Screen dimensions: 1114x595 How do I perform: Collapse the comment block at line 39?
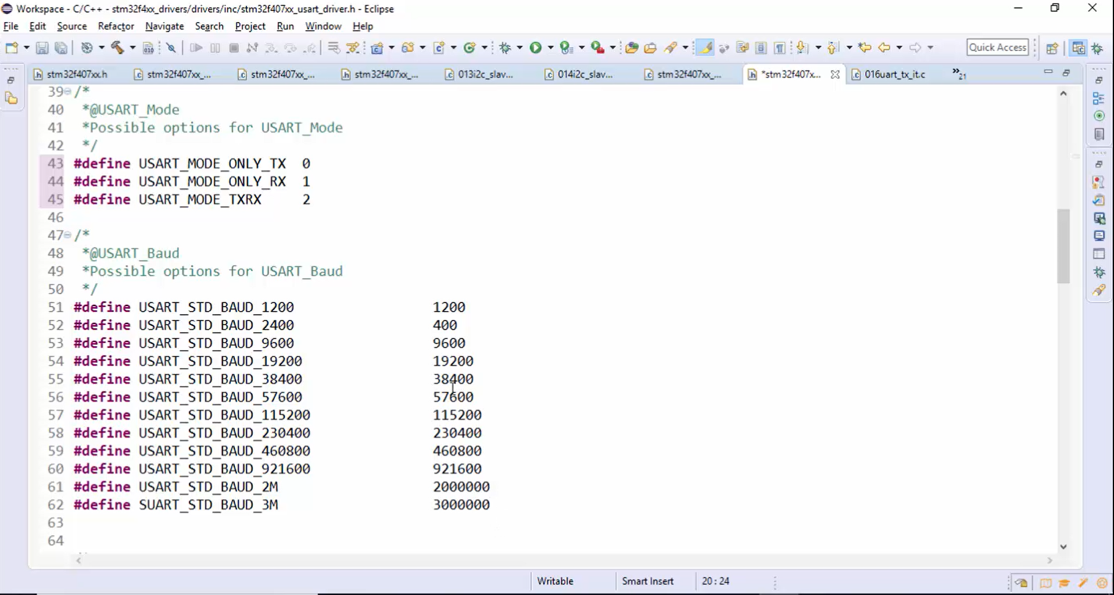(68, 92)
